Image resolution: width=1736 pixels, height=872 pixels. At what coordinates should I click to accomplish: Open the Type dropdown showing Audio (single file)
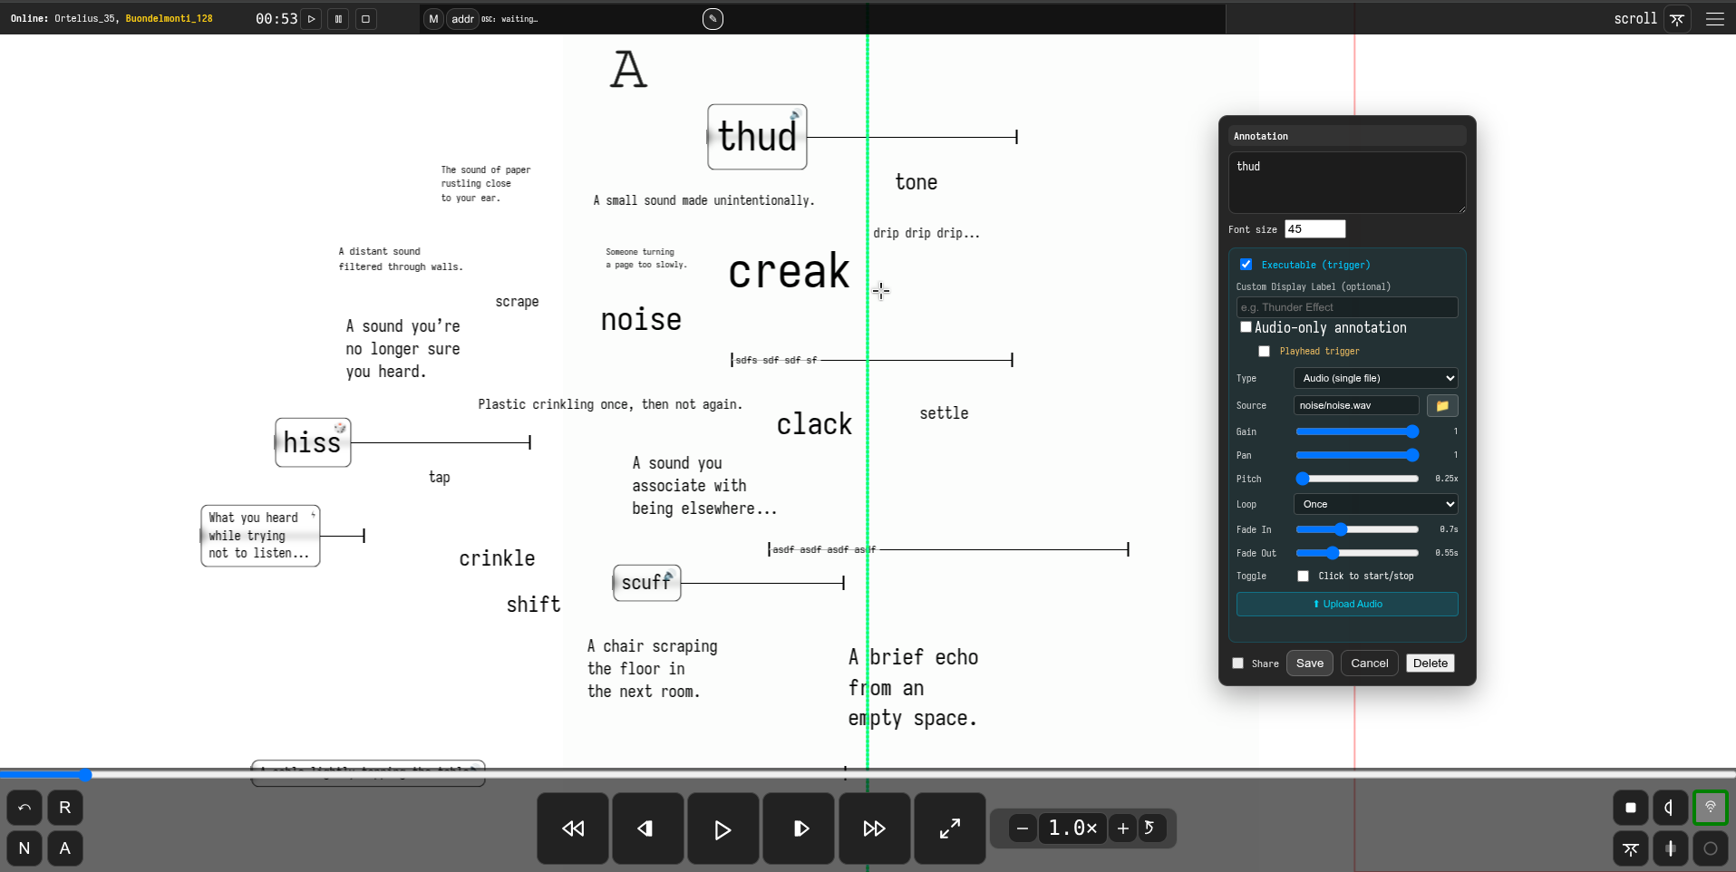[x=1375, y=378]
